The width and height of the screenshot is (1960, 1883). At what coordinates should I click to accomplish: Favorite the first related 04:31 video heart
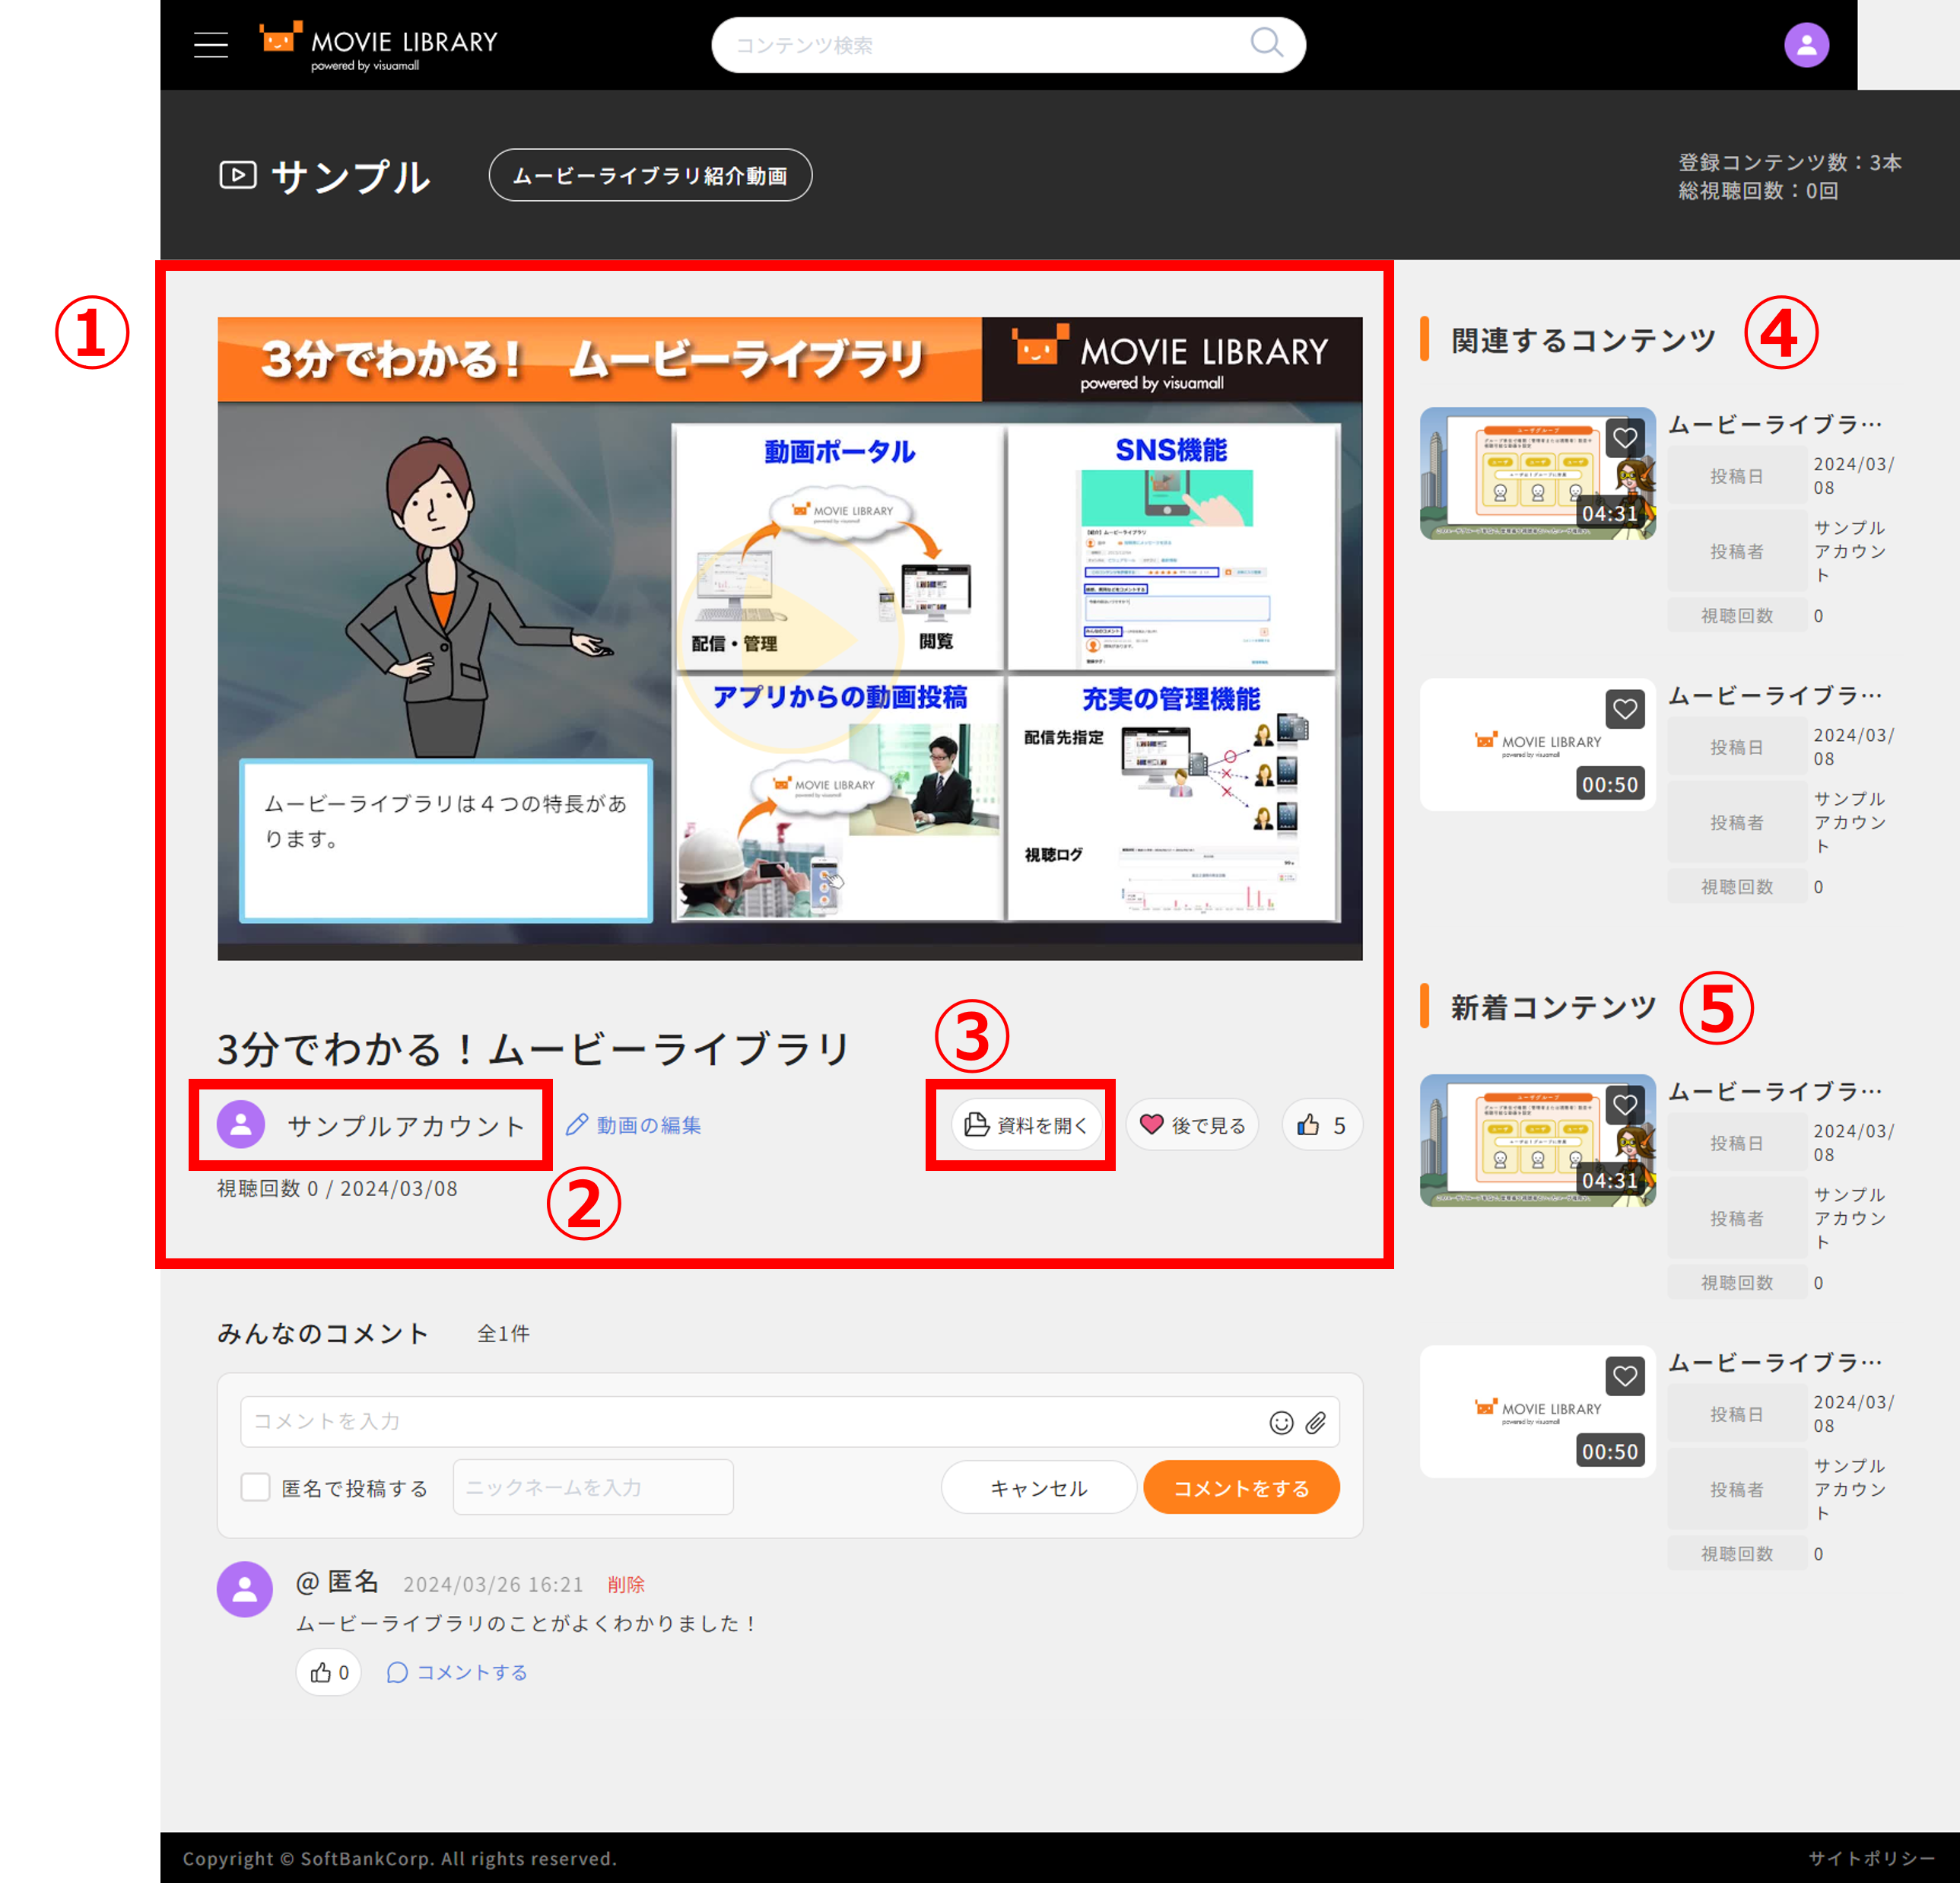click(1625, 437)
